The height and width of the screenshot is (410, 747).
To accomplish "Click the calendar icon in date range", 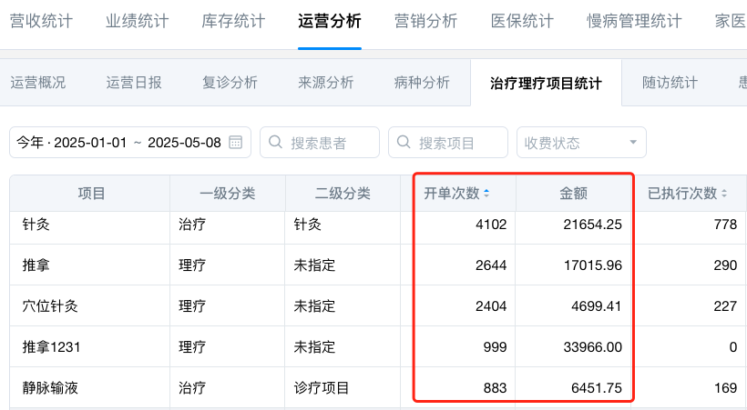I will [235, 143].
